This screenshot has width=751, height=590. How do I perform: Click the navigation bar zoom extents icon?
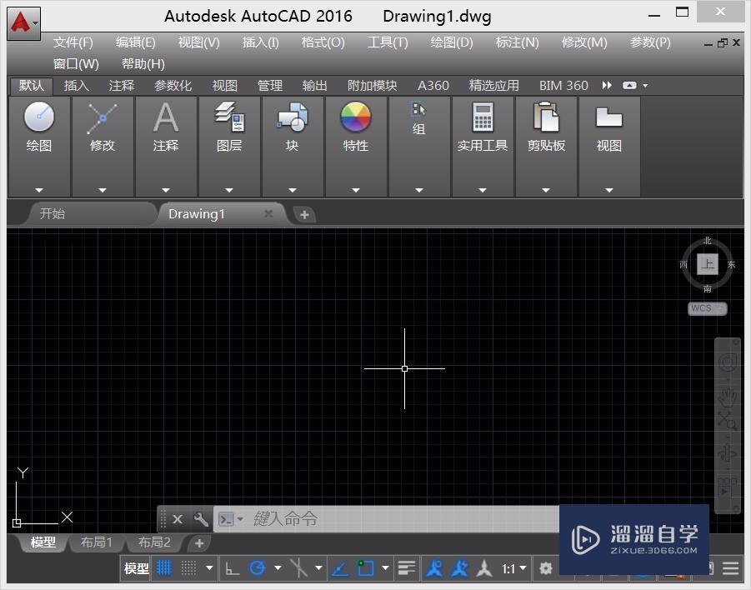click(x=727, y=420)
